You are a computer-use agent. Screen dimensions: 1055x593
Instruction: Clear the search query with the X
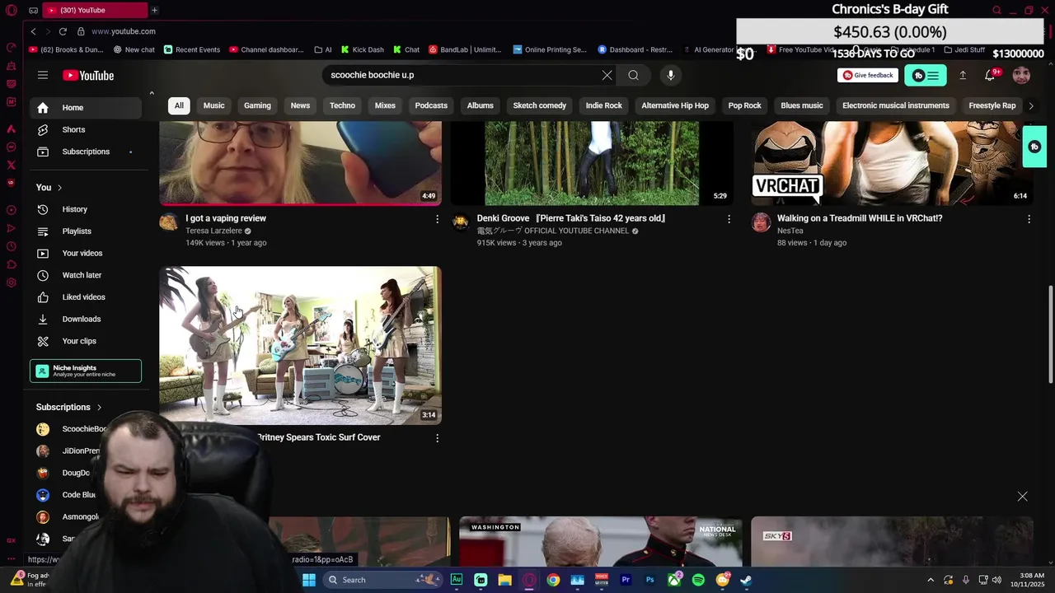[x=607, y=75]
